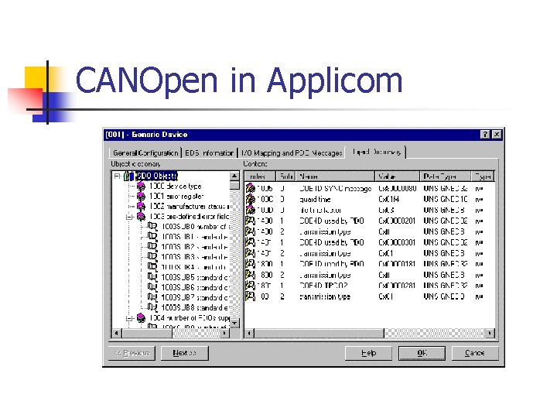The image size is (557, 418).
Task: Click the content list's scroll-left arrow
Action: click(x=249, y=333)
